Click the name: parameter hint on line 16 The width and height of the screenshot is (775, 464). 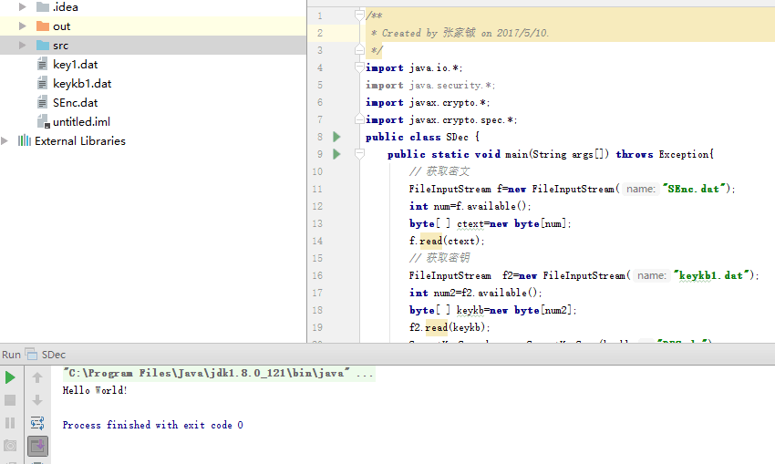pyautogui.click(x=652, y=275)
